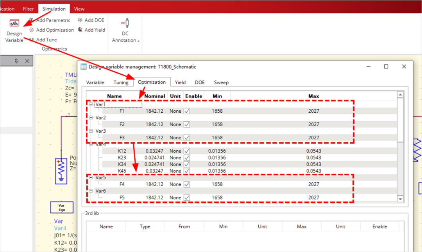Viewport: 422px width, 252px height.
Task: Select the Var Eqn block in schematic
Action: 61,207
